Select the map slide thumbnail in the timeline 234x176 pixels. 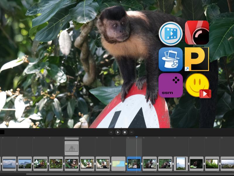(x=118, y=164)
